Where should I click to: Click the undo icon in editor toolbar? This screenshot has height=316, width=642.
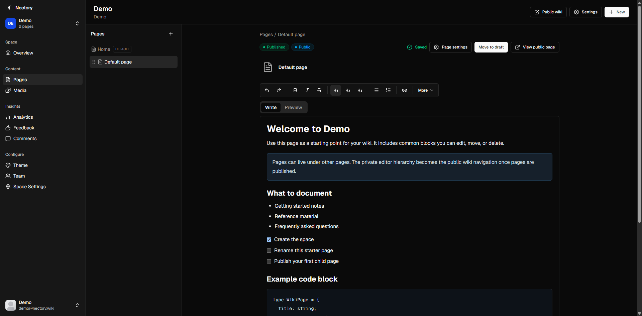[267, 90]
